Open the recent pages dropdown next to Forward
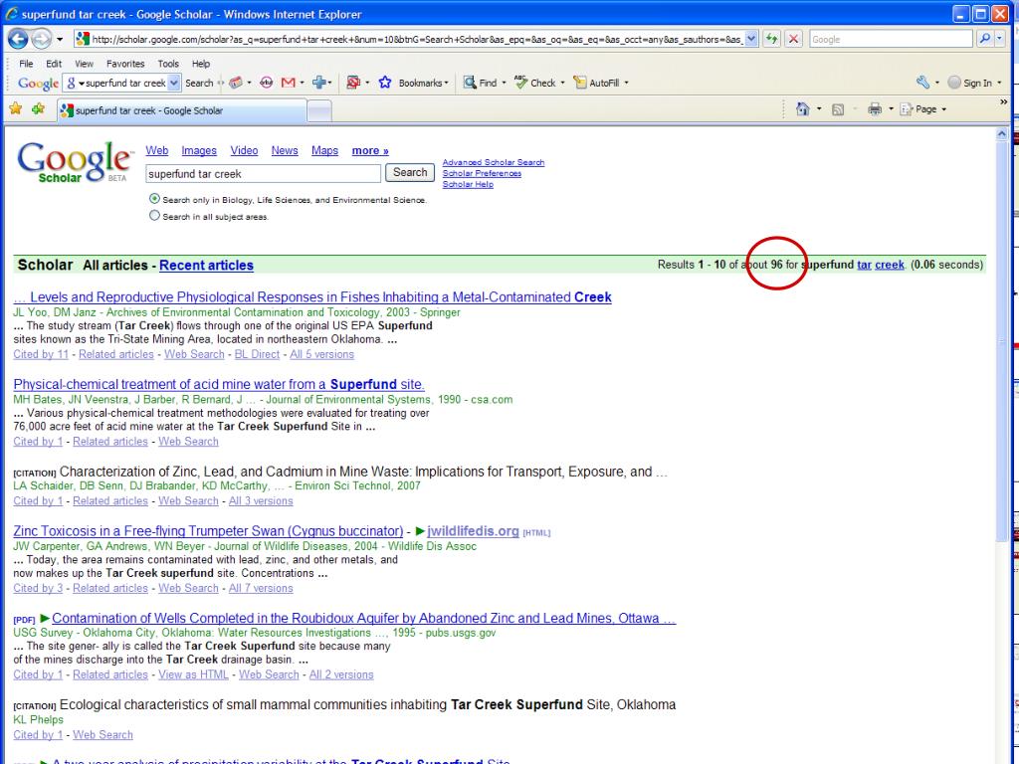 (60, 39)
